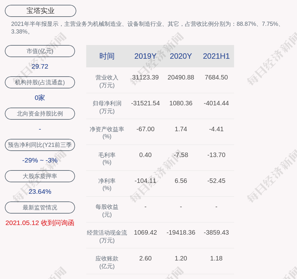Screen dimensions: 297x279
Task: Select the 应收账款(亿元) row label
Action: click(x=107, y=262)
